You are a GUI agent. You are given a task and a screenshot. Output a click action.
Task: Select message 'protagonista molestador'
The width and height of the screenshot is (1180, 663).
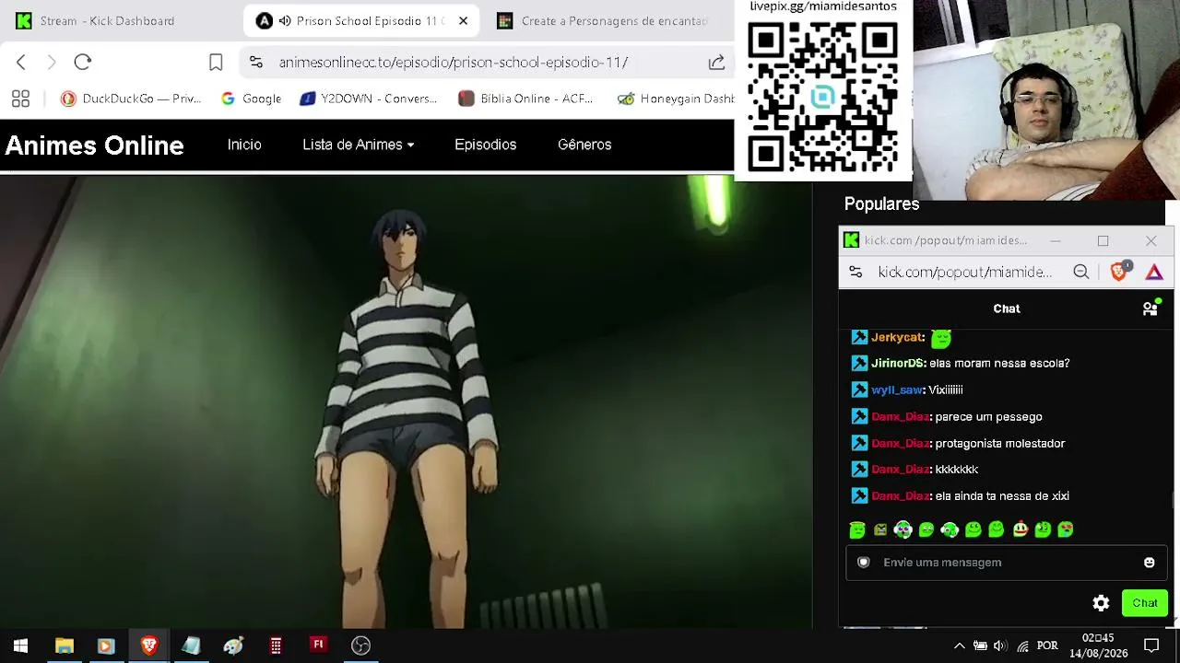point(1000,444)
